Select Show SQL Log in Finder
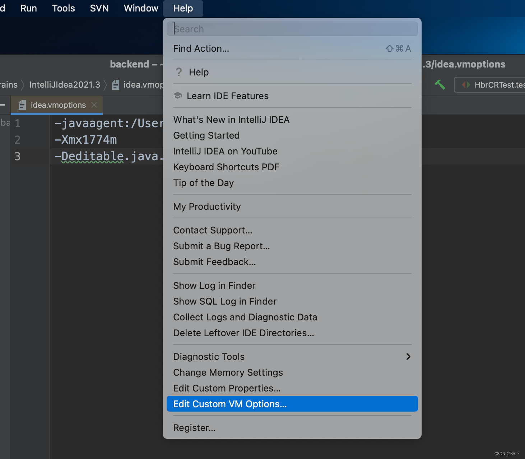 [x=292, y=301]
